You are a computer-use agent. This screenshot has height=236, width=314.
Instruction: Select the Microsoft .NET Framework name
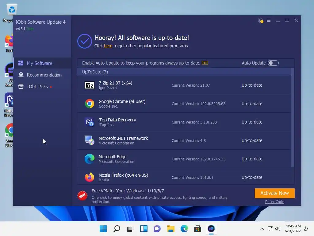(123, 138)
